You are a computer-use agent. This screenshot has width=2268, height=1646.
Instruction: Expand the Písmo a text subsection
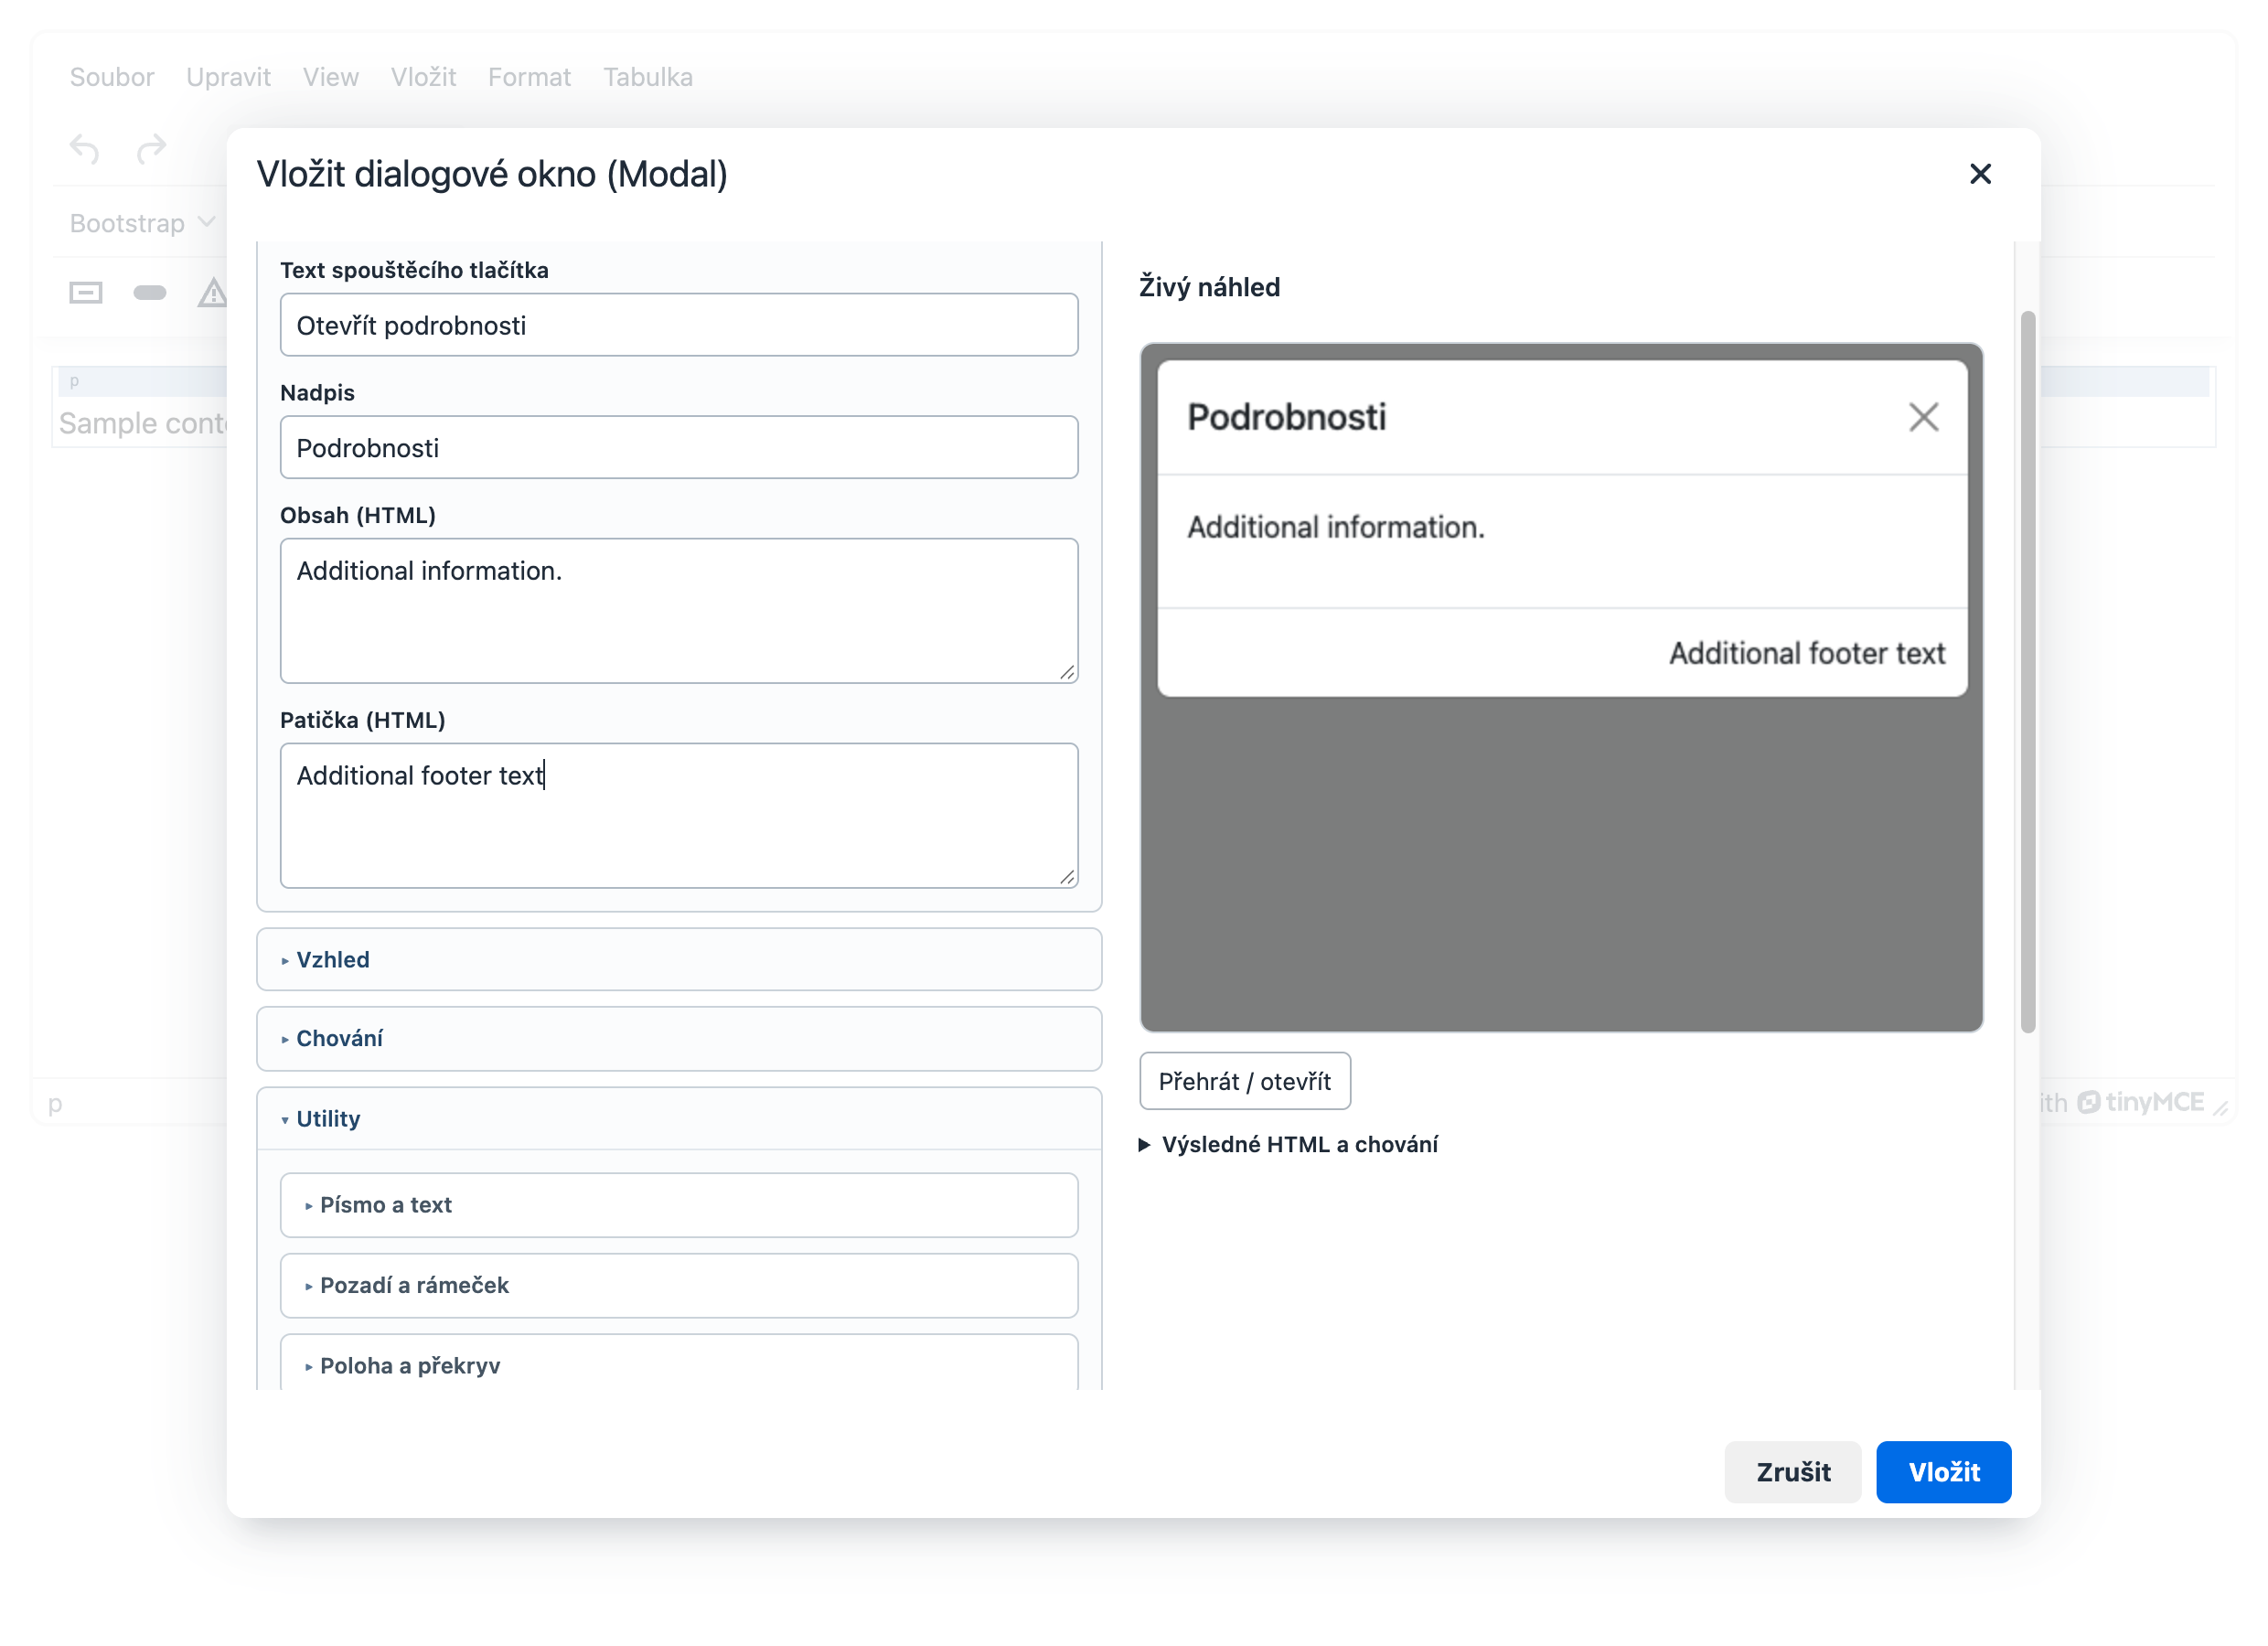point(679,1204)
